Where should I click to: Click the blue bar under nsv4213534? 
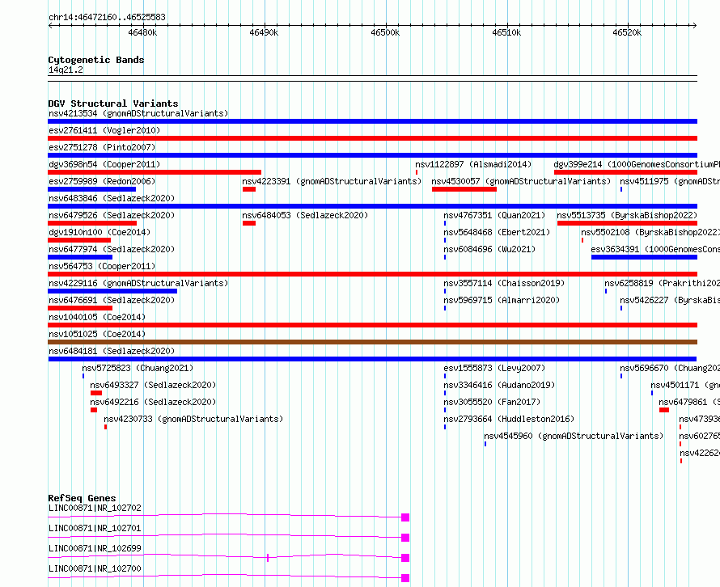coord(372,121)
